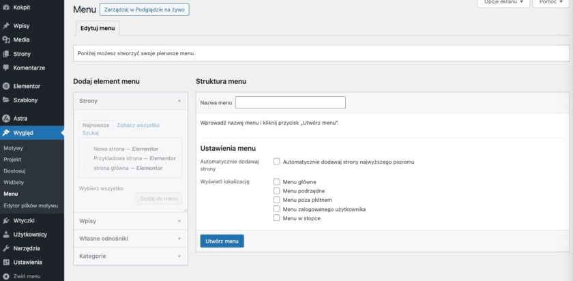The width and height of the screenshot is (573, 281).
Task: Open Wpisy via its pin icon
Action: tap(6, 26)
